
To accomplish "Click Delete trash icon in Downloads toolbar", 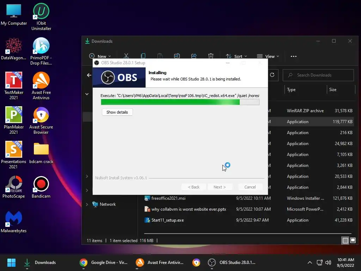I will pyautogui.click(x=211, y=56).
